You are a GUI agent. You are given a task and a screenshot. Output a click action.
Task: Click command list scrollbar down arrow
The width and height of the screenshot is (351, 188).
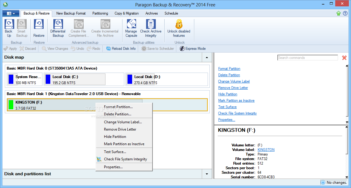[347, 122]
